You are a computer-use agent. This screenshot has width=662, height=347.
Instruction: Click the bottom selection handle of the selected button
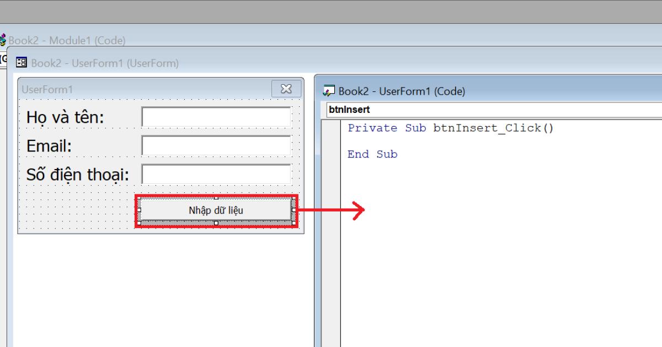215,222
